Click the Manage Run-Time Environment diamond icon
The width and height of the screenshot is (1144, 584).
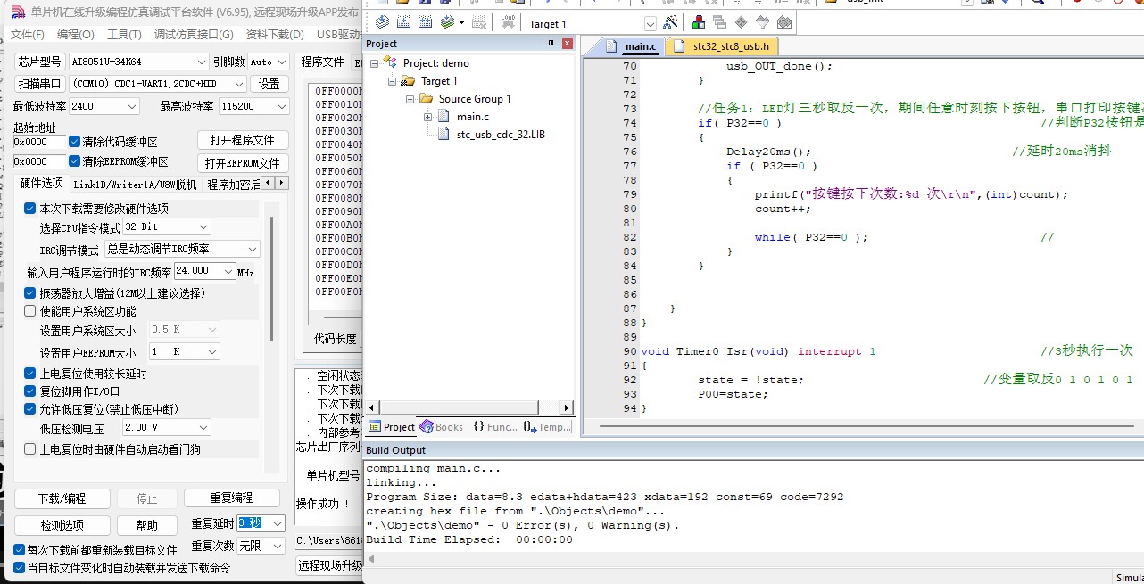coord(742,23)
